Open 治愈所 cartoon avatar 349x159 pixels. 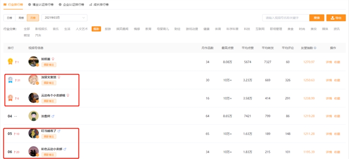[34, 116]
